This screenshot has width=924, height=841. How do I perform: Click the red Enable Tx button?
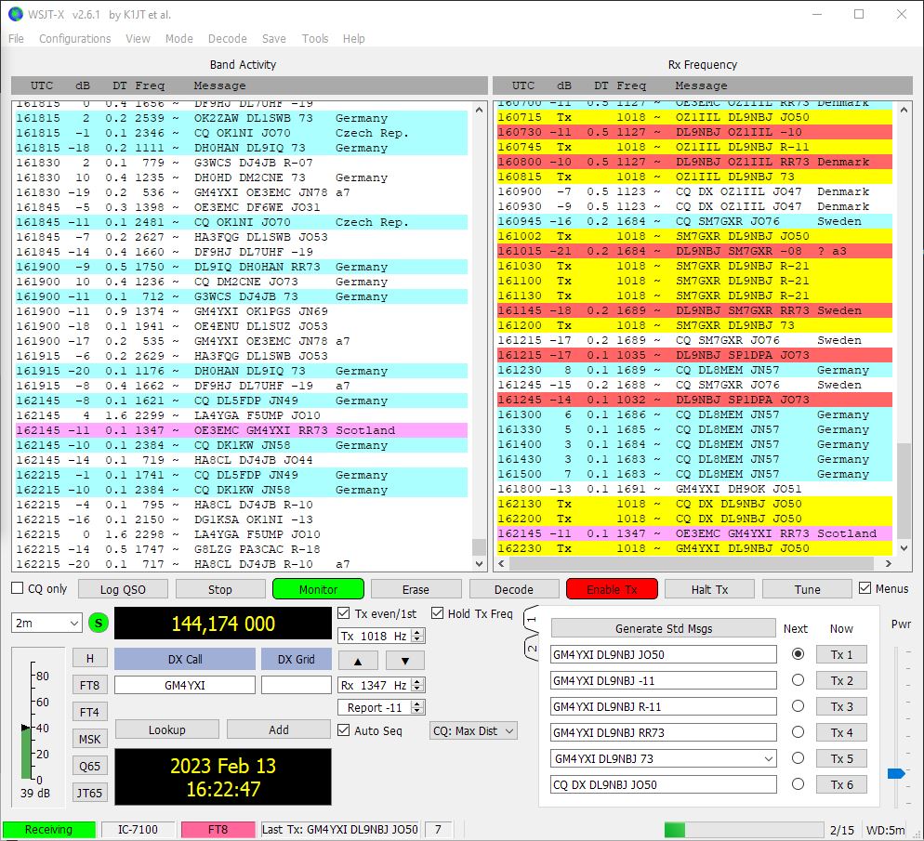[612, 589]
